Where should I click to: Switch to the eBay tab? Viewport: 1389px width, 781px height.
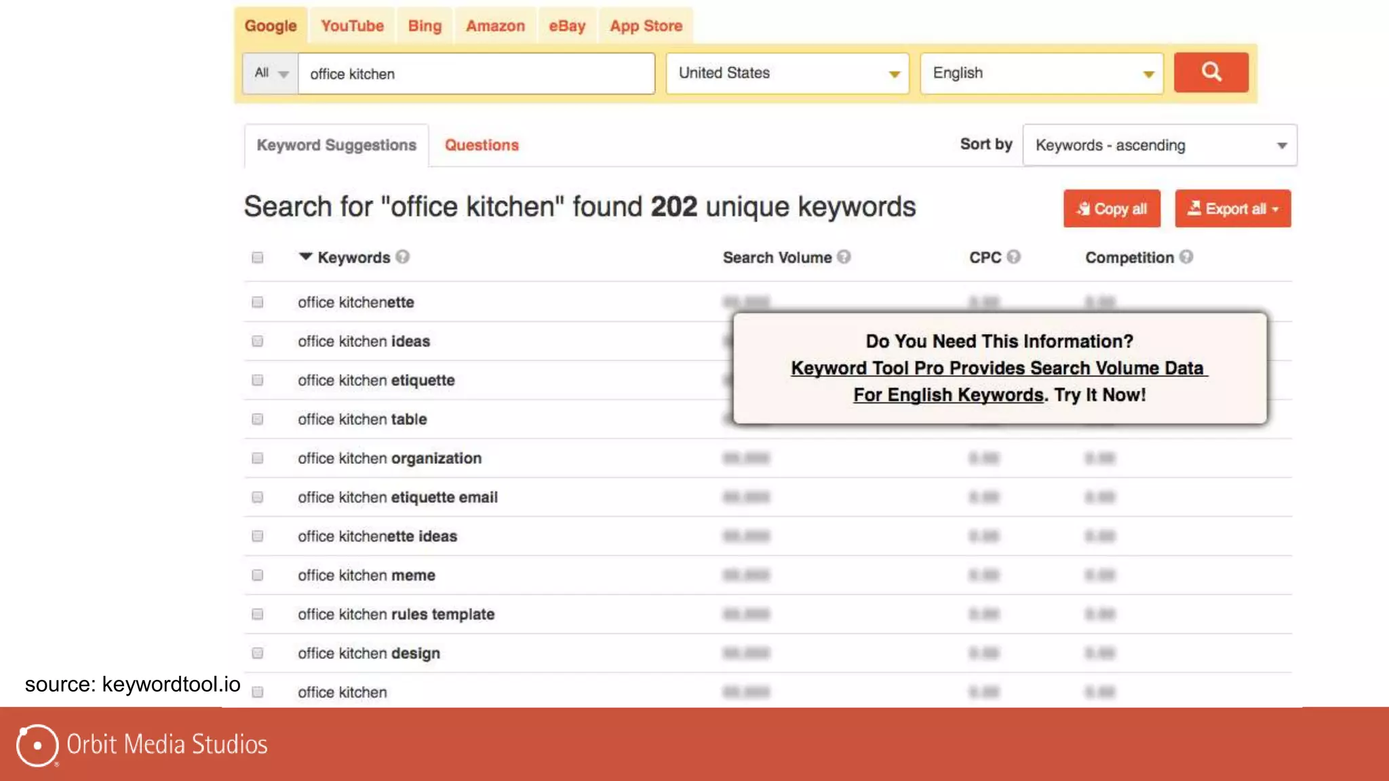(567, 26)
